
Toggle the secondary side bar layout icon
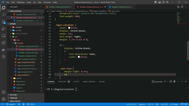(163, 2)
